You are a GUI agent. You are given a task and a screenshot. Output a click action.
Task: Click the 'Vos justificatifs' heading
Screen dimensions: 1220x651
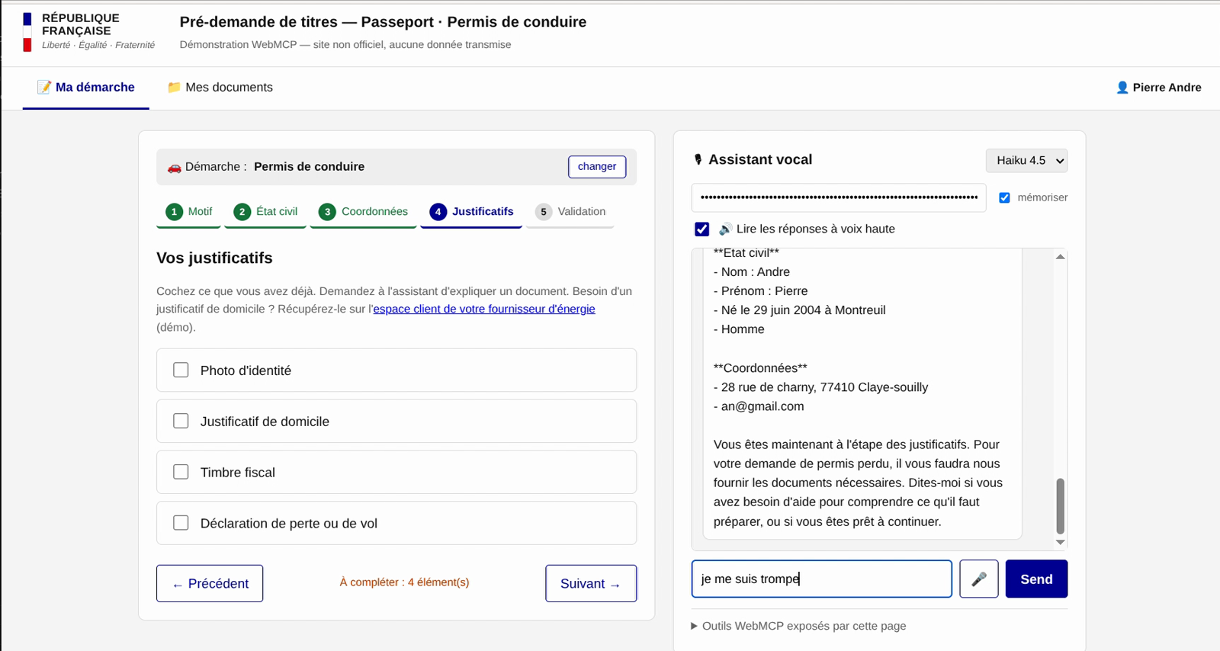tap(214, 258)
